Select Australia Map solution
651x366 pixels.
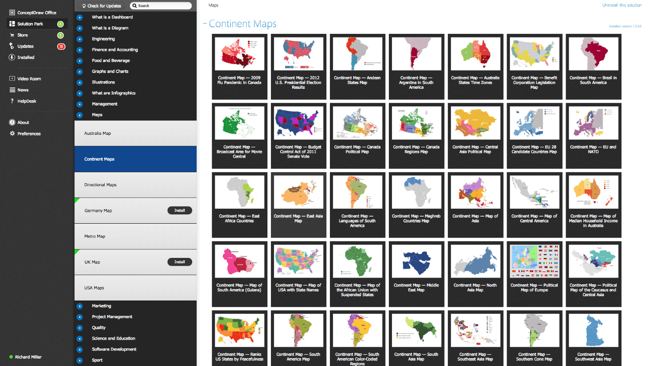coord(135,133)
